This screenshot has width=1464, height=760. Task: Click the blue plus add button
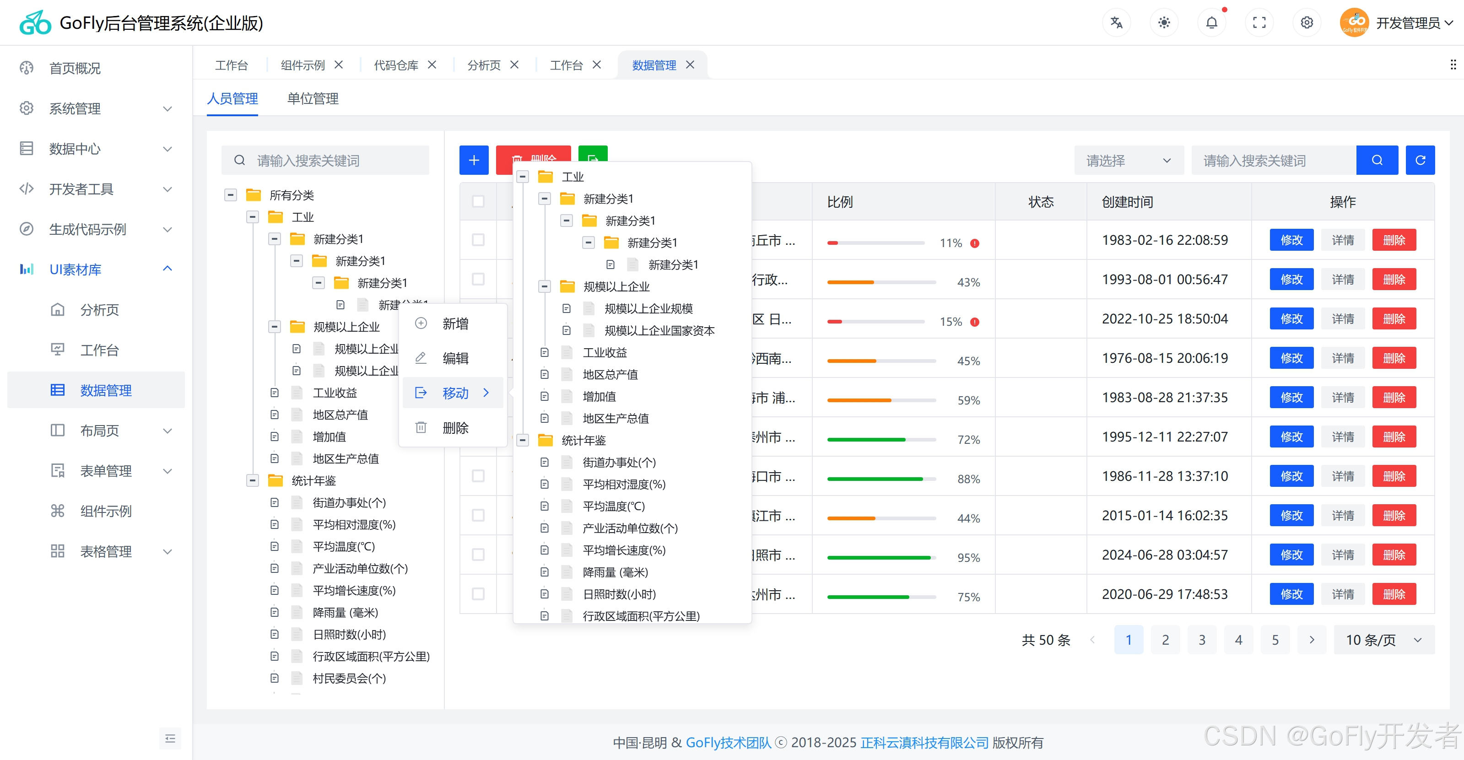point(474,160)
